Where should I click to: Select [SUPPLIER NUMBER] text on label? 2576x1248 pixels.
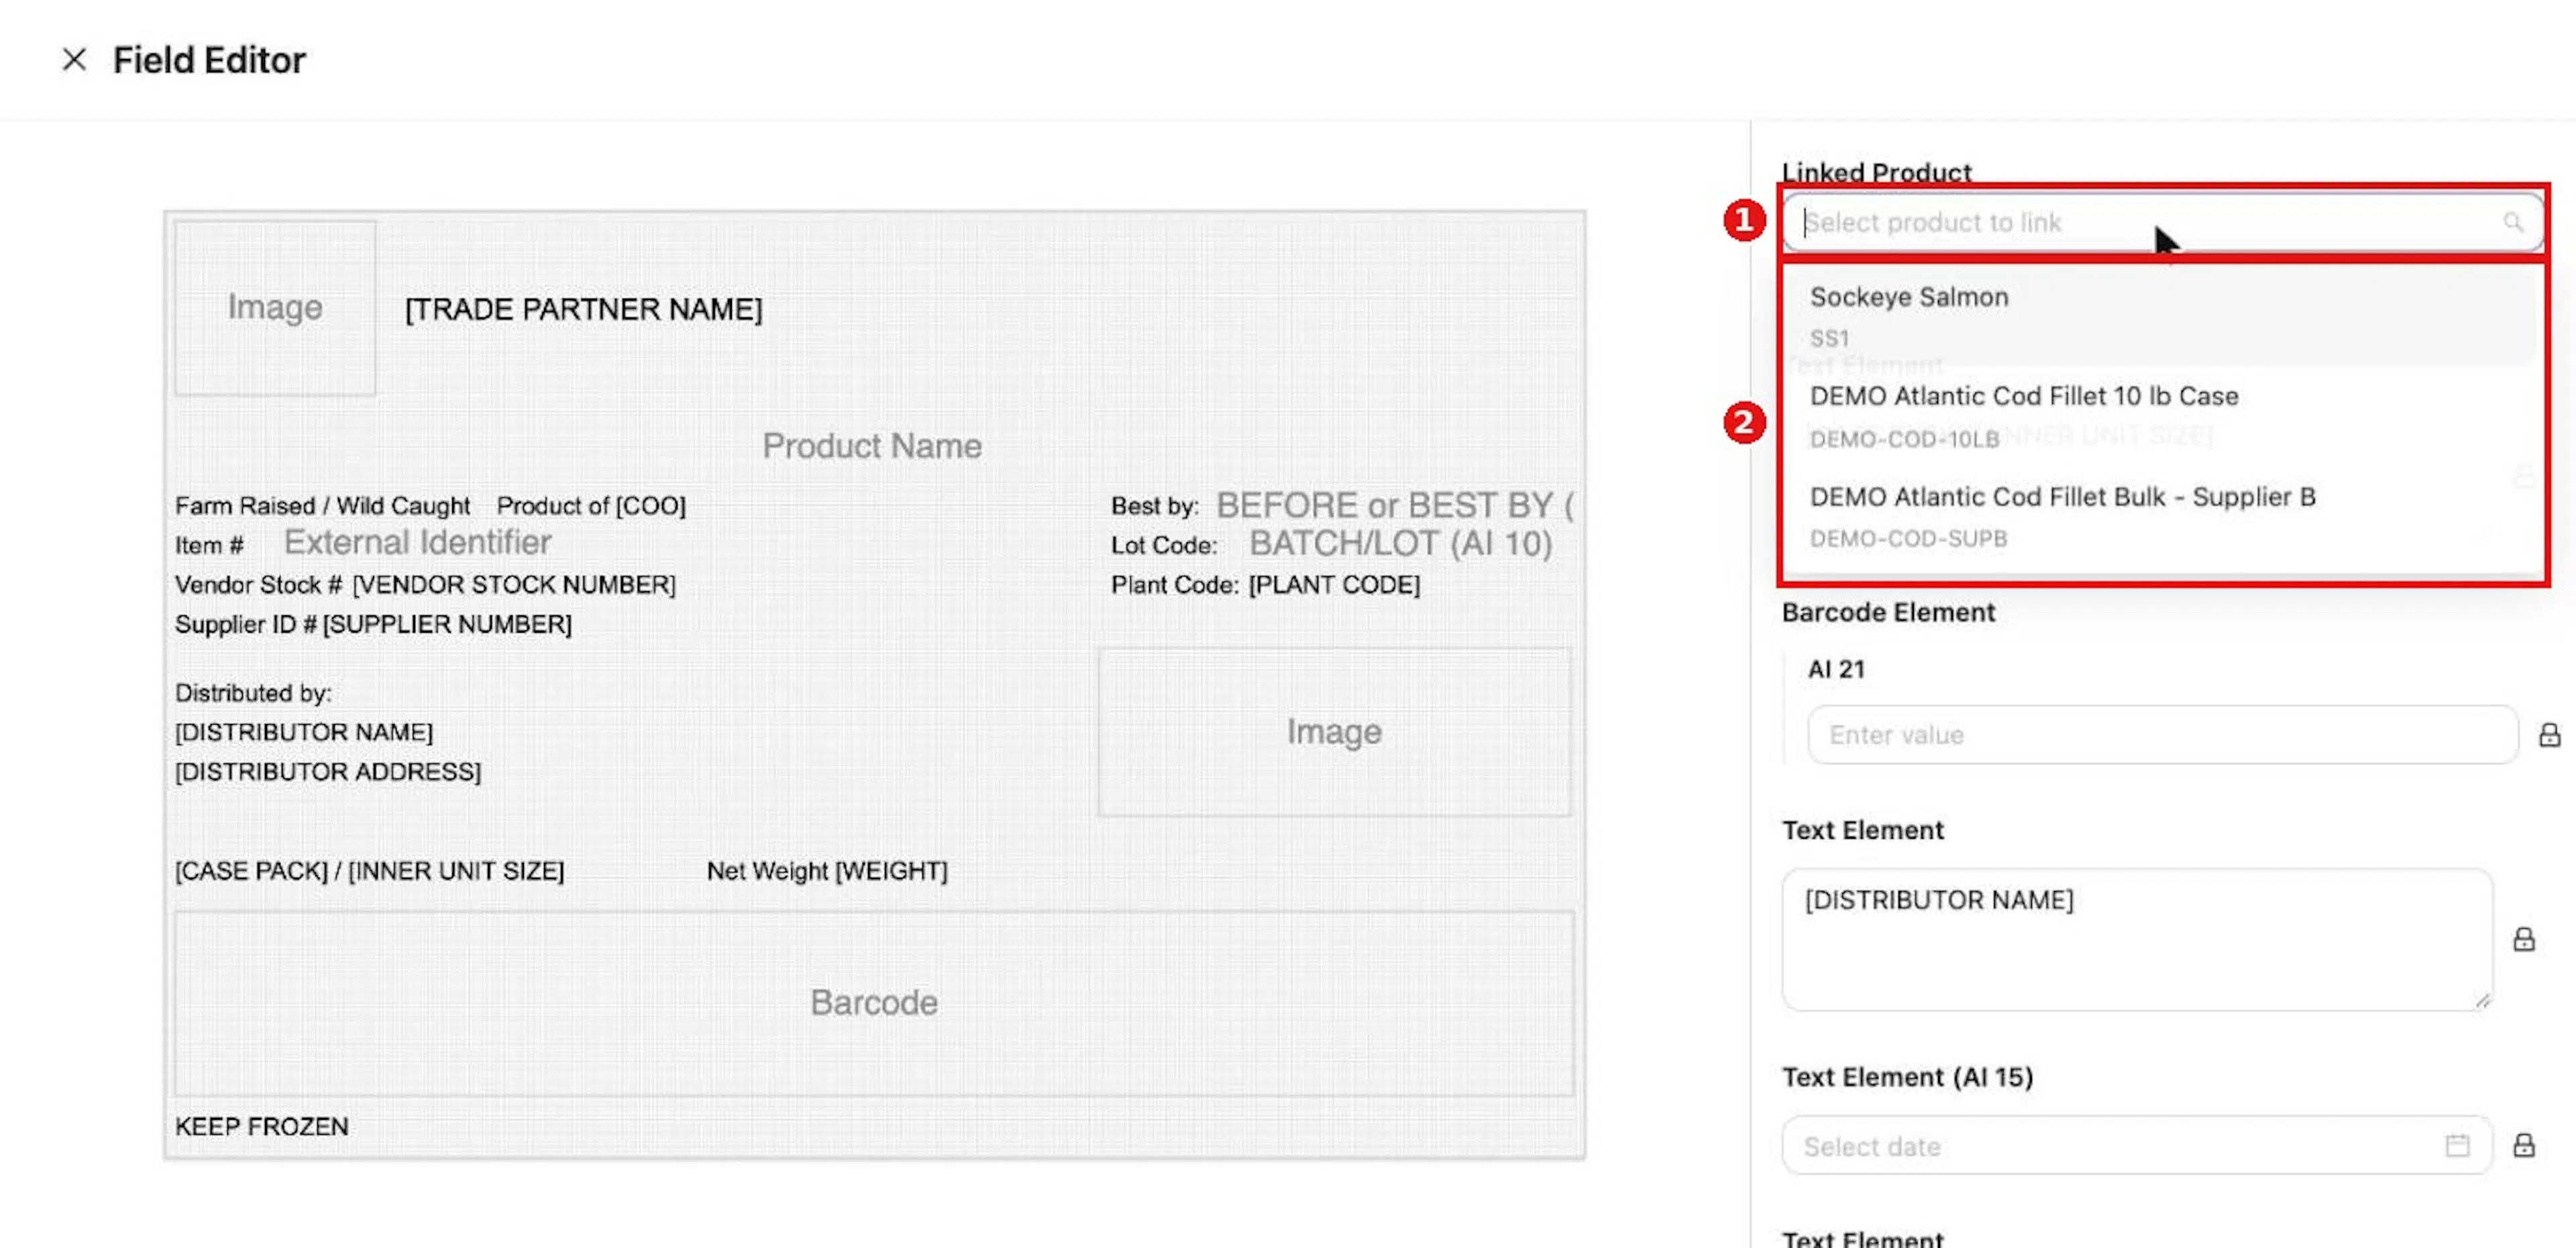pos(447,624)
